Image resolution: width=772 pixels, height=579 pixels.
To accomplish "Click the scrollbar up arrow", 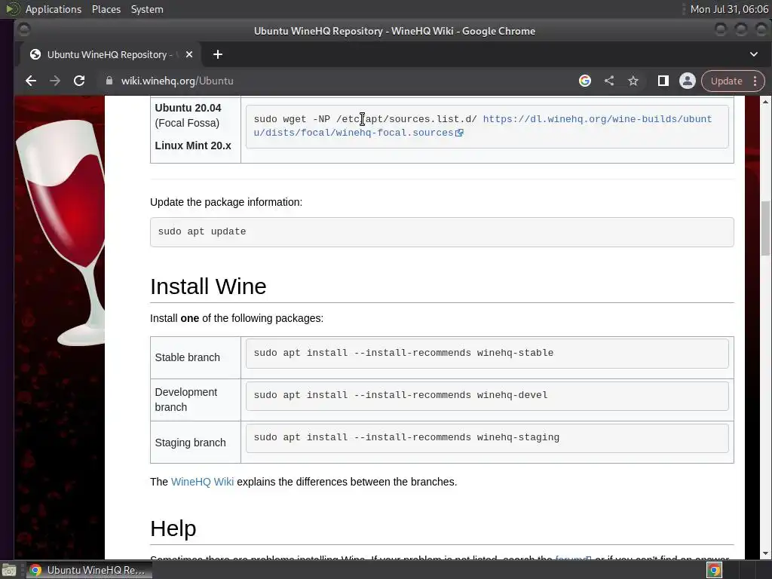I will [765, 102].
